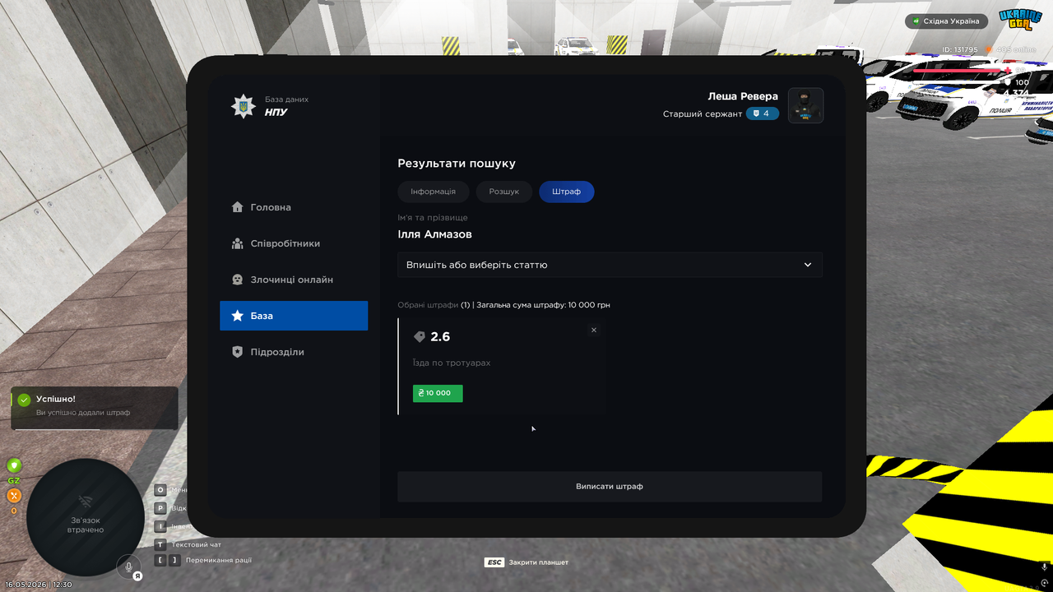Click the ID: 131795 text
1053x592 pixels.
tap(960, 49)
